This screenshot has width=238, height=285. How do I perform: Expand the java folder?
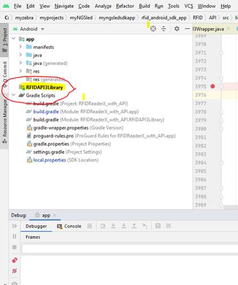point(21,55)
